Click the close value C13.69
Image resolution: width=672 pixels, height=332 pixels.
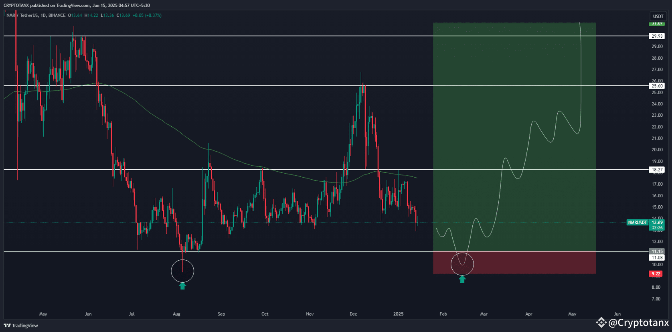(x=123, y=15)
